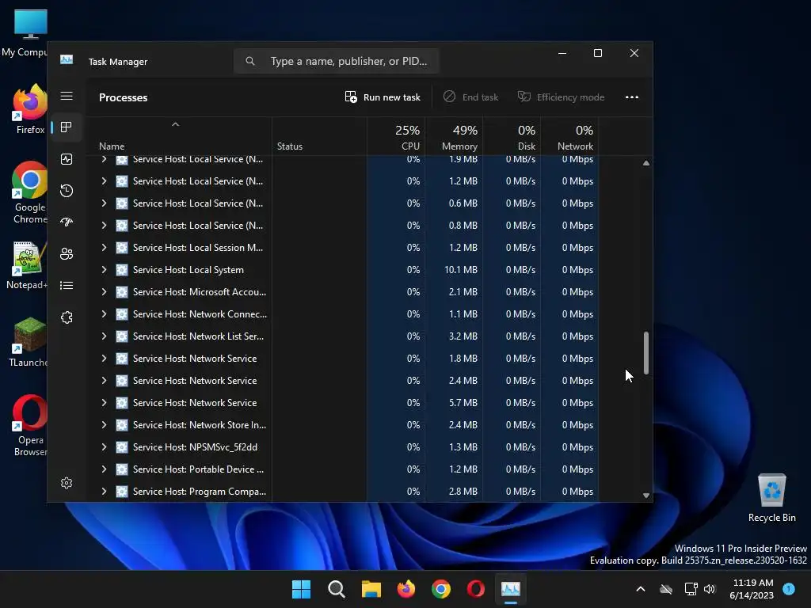Image resolution: width=811 pixels, height=608 pixels.
Task: Launch Opera from the taskbar
Action: pos(476,589)
